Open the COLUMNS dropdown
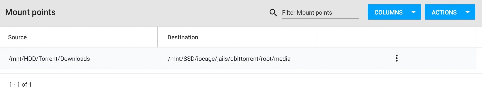Image resolution: width=482 pixels, height=93 pixels. (394, 12)
